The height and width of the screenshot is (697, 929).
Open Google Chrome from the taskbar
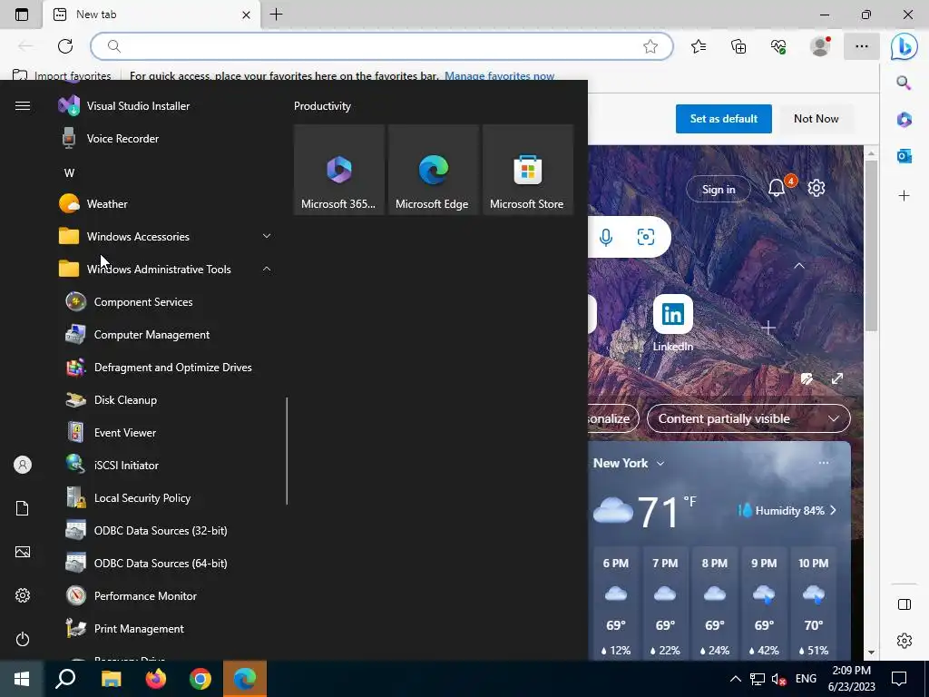pyautogui.click(x=200, y=679)
